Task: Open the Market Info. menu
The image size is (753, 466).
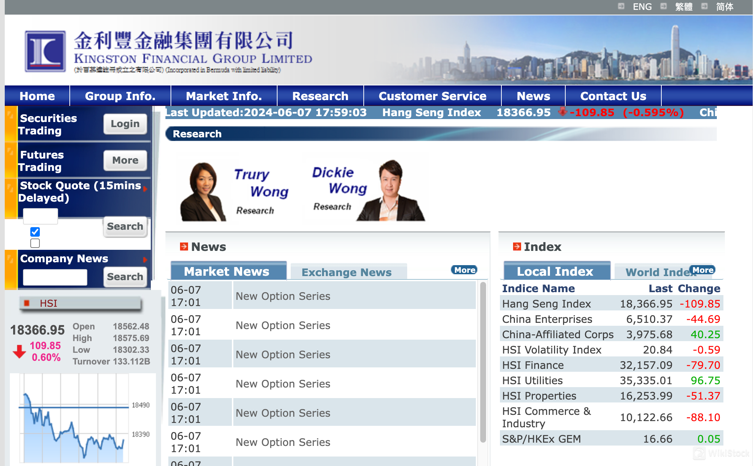Action: point(223,96)
